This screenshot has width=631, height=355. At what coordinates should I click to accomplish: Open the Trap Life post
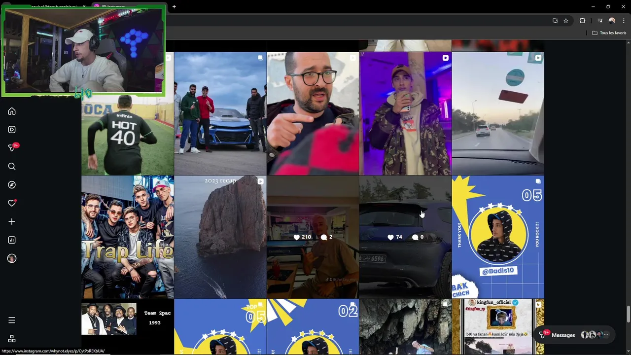[128, 237]
